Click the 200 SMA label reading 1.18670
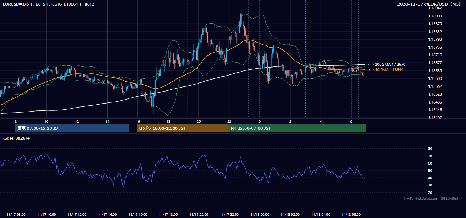This screenshot has width=466, height=218. (x=387, y=64)
